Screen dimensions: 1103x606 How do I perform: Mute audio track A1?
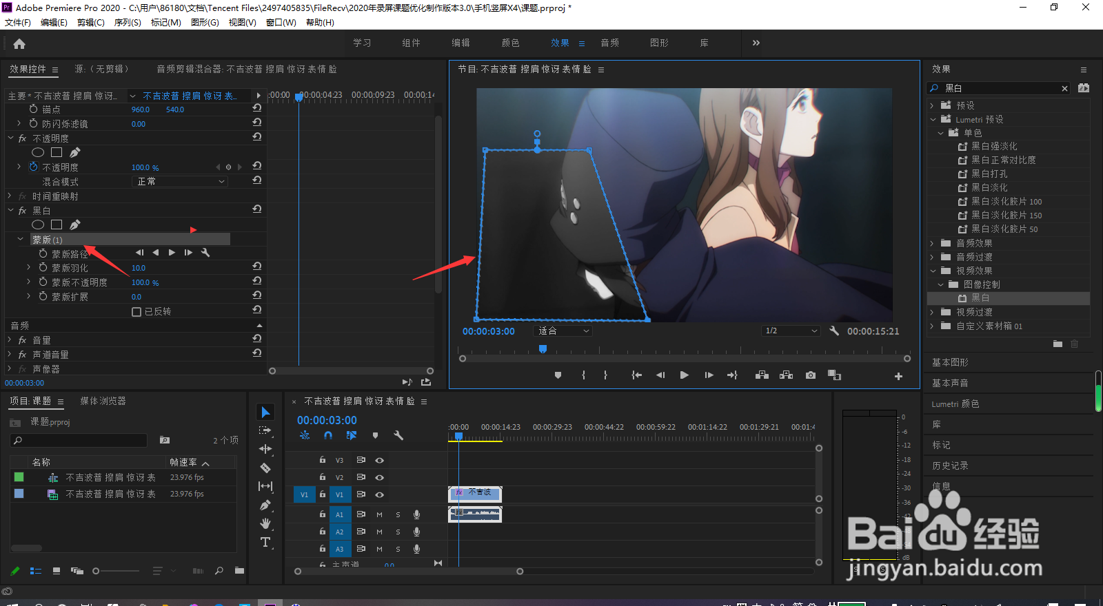pyautogui.click(x=379, y=514)
